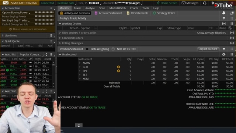The height and width of the screenshot is (133, 236).
Task: Click Show average fill prices
Action: (211, 33)
